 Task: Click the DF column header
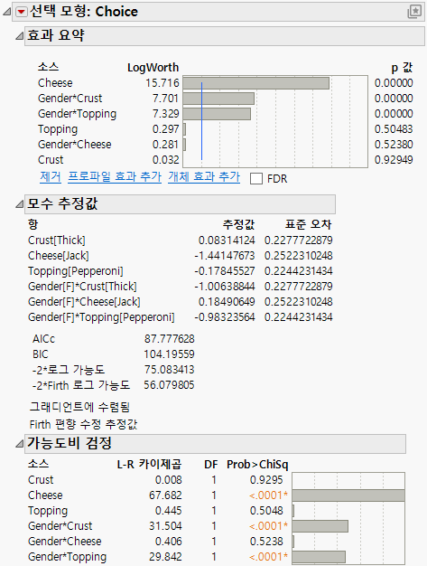click(x=211, y=465)
